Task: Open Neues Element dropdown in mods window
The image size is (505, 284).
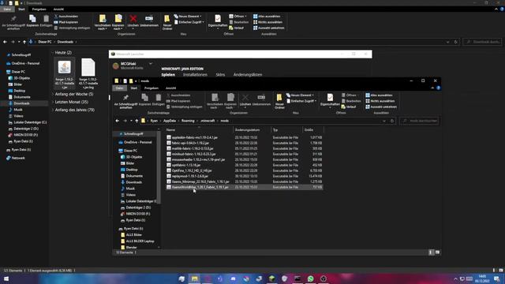Action: (x=300, y=95)
